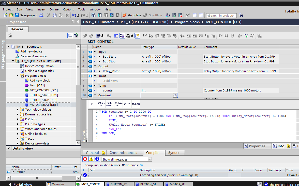Upload from device via toolbar icon
Image resolution: width=299 pixels, height=186 pixels.
click(106, 15)
